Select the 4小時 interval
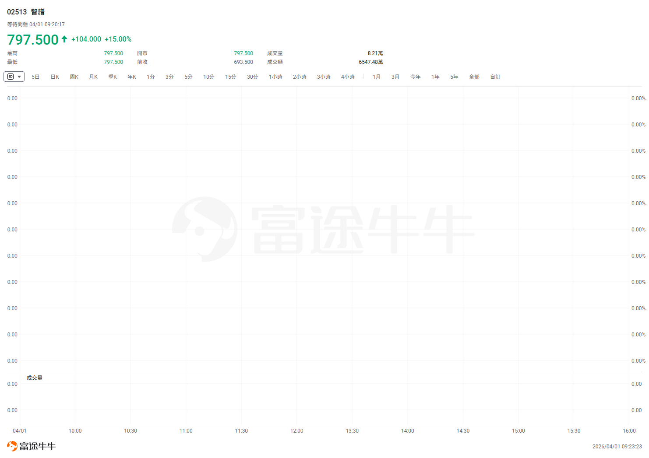This screenshot has width=649, height=458. tap(348, 77)
